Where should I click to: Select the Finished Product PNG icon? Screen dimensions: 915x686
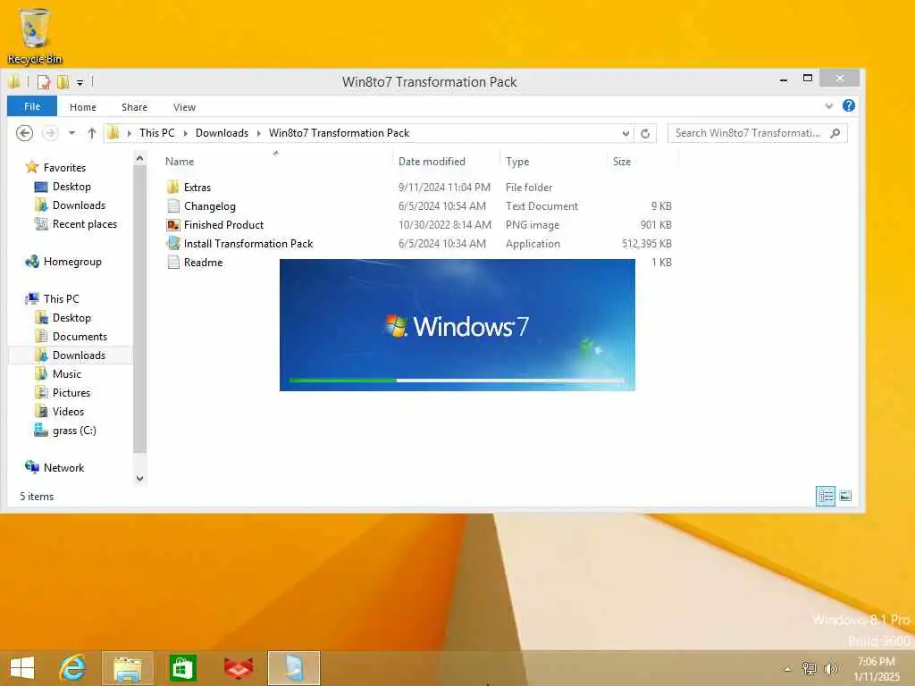pos(172,224)
